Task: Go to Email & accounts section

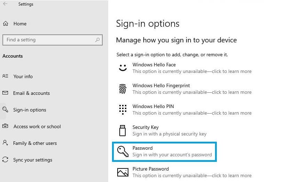Action: point(31,93)
